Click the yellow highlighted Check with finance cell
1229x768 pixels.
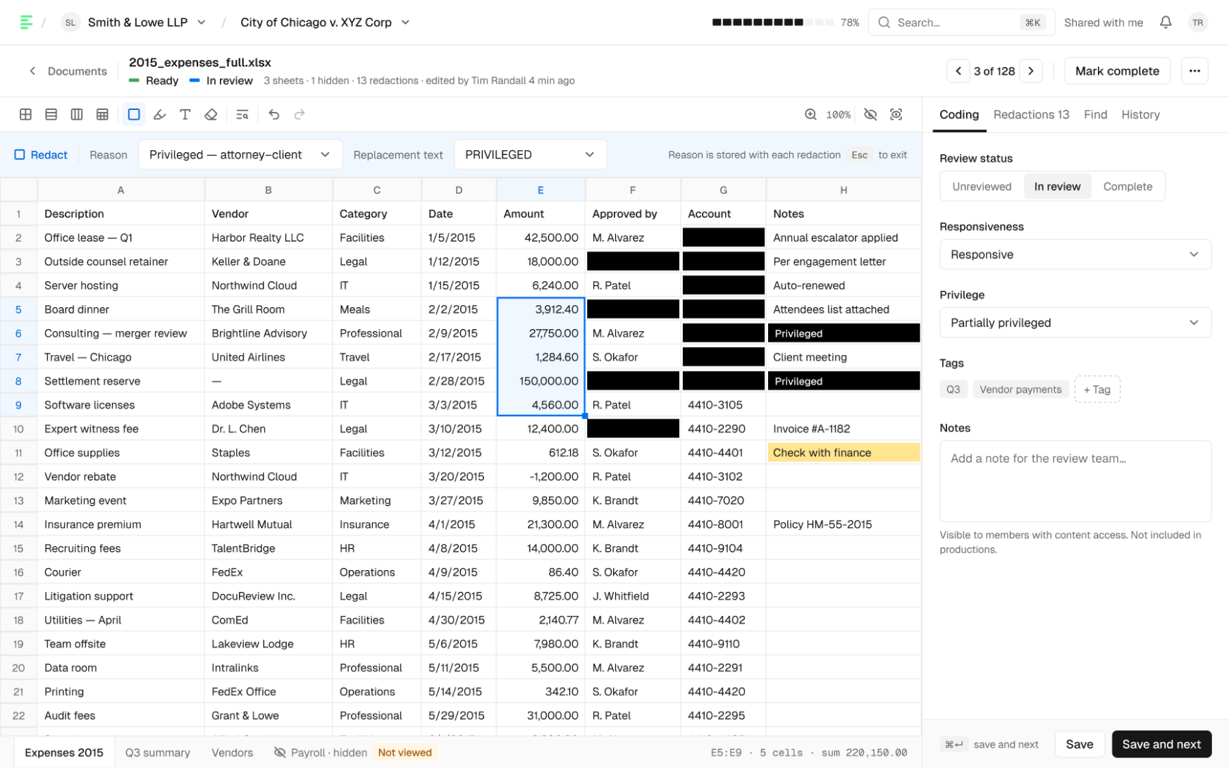844,452
